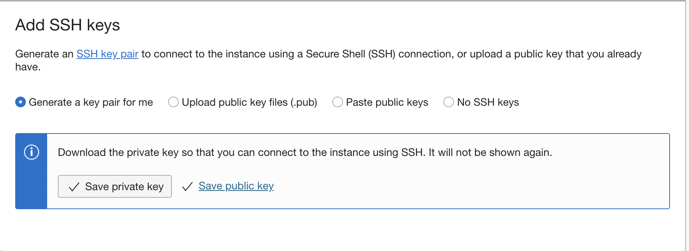Follow the Save public key link
689x251 pixels.
pyautogui.click(x=236, y=186)
